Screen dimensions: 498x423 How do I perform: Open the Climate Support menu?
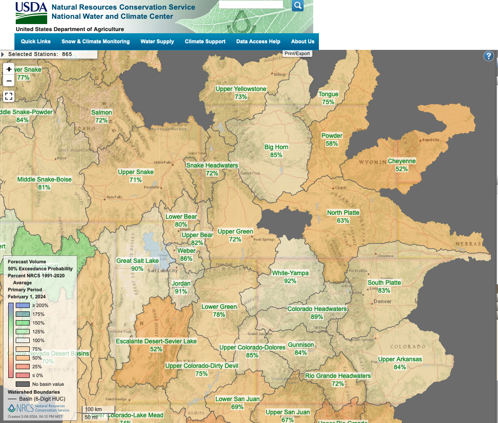coord(205,42)
